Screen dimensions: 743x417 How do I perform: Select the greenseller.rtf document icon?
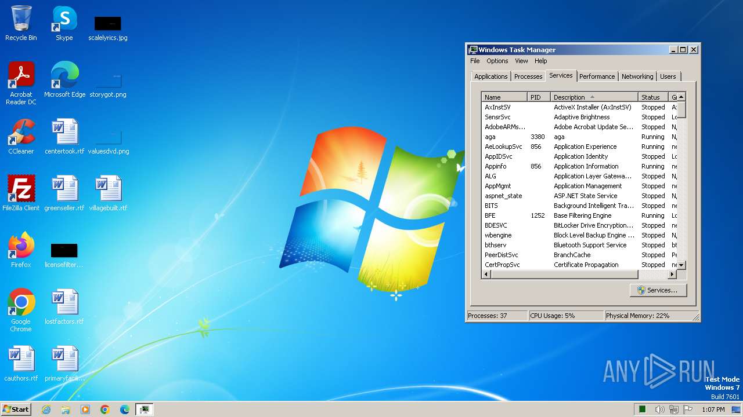point(64,193)
